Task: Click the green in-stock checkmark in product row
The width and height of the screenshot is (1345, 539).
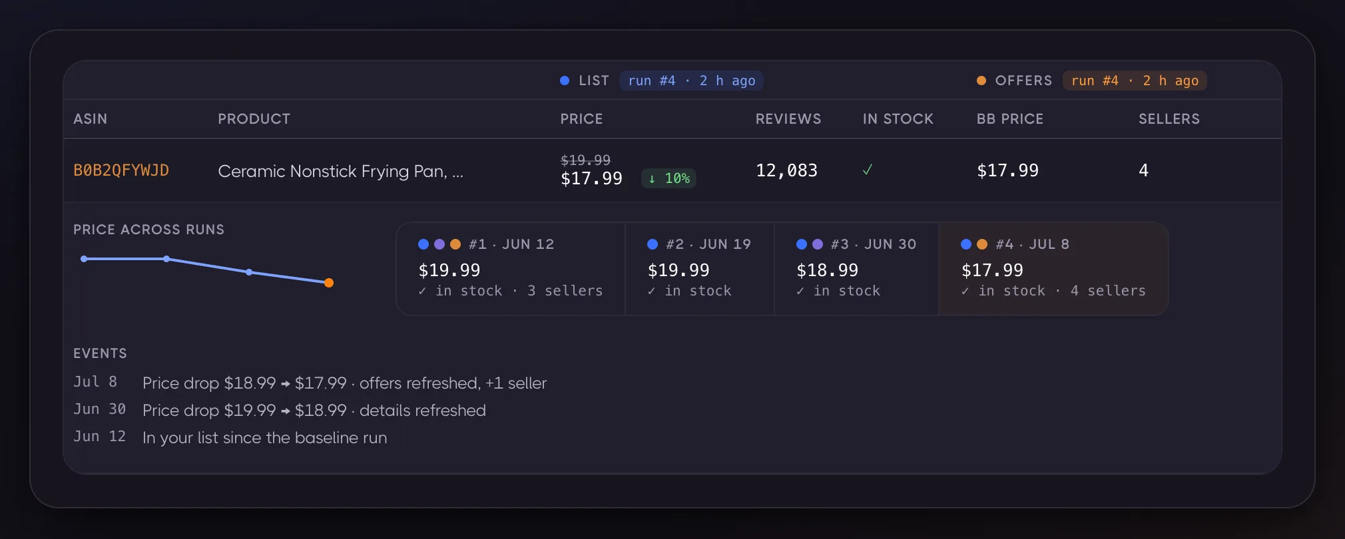Action: click(x=867, y=170)
